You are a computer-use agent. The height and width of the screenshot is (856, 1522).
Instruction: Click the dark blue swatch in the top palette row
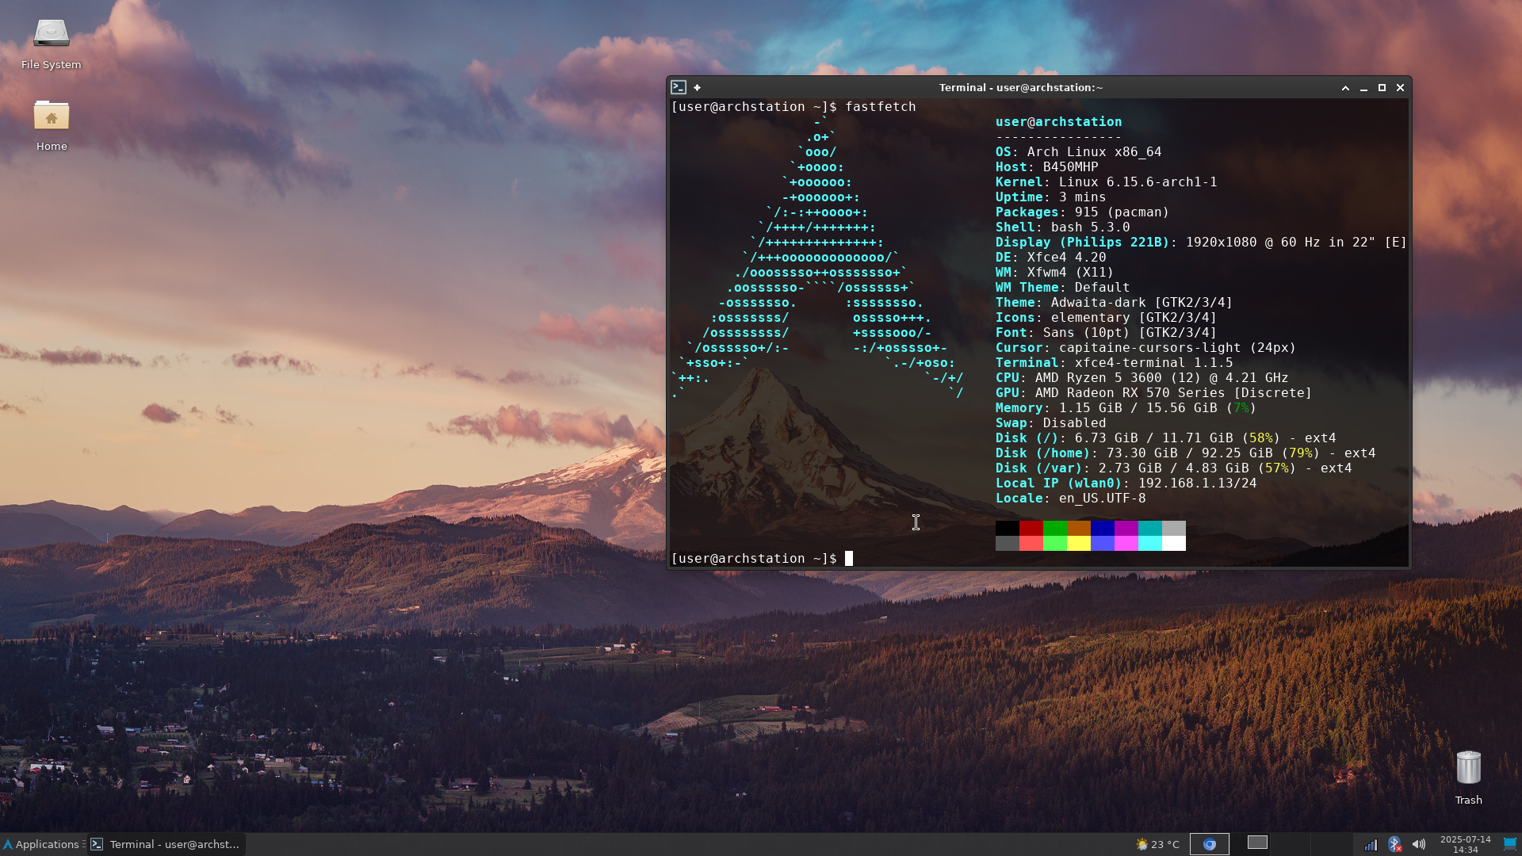(1103, 529)
